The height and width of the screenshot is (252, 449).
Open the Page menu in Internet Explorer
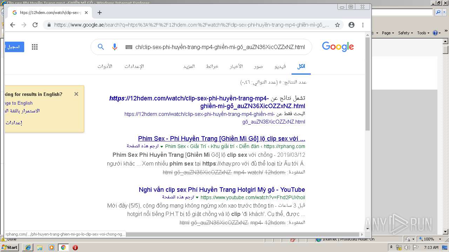[x=388, y=33]
